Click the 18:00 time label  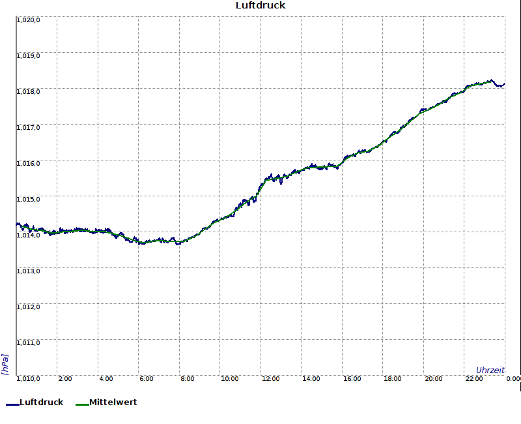[393, 379]
